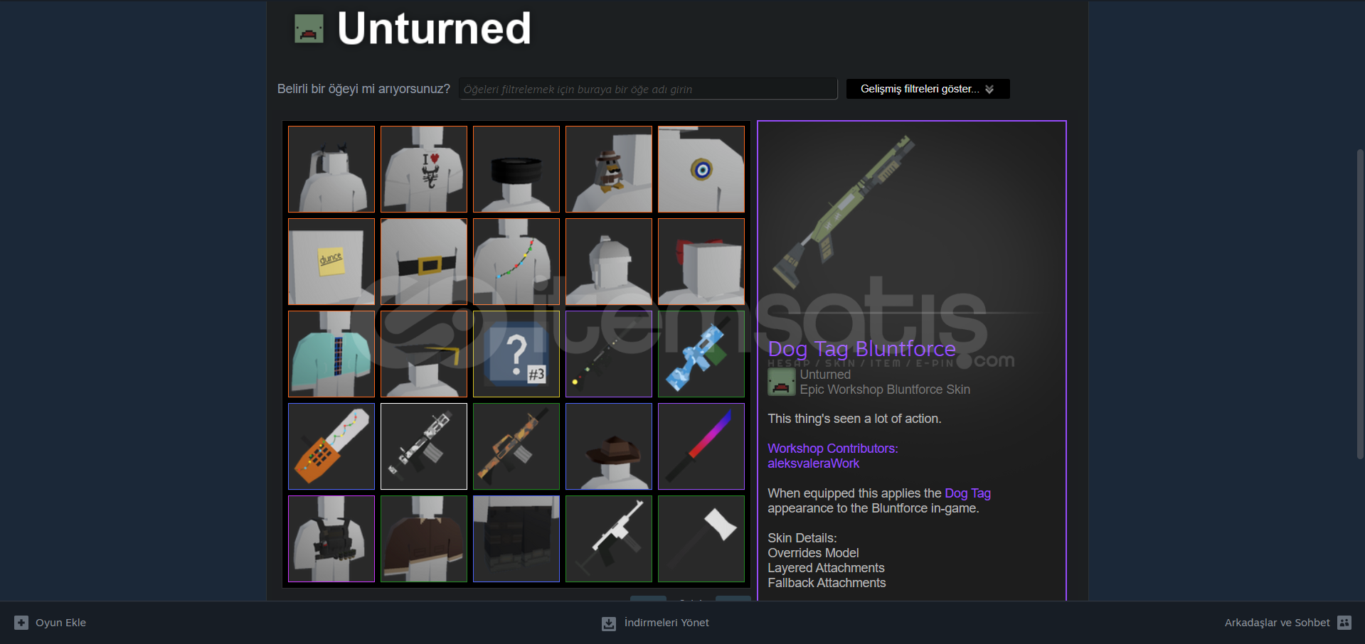Open the Arkadaşlar ve Sohbet friends icon

coord(1344,623)
